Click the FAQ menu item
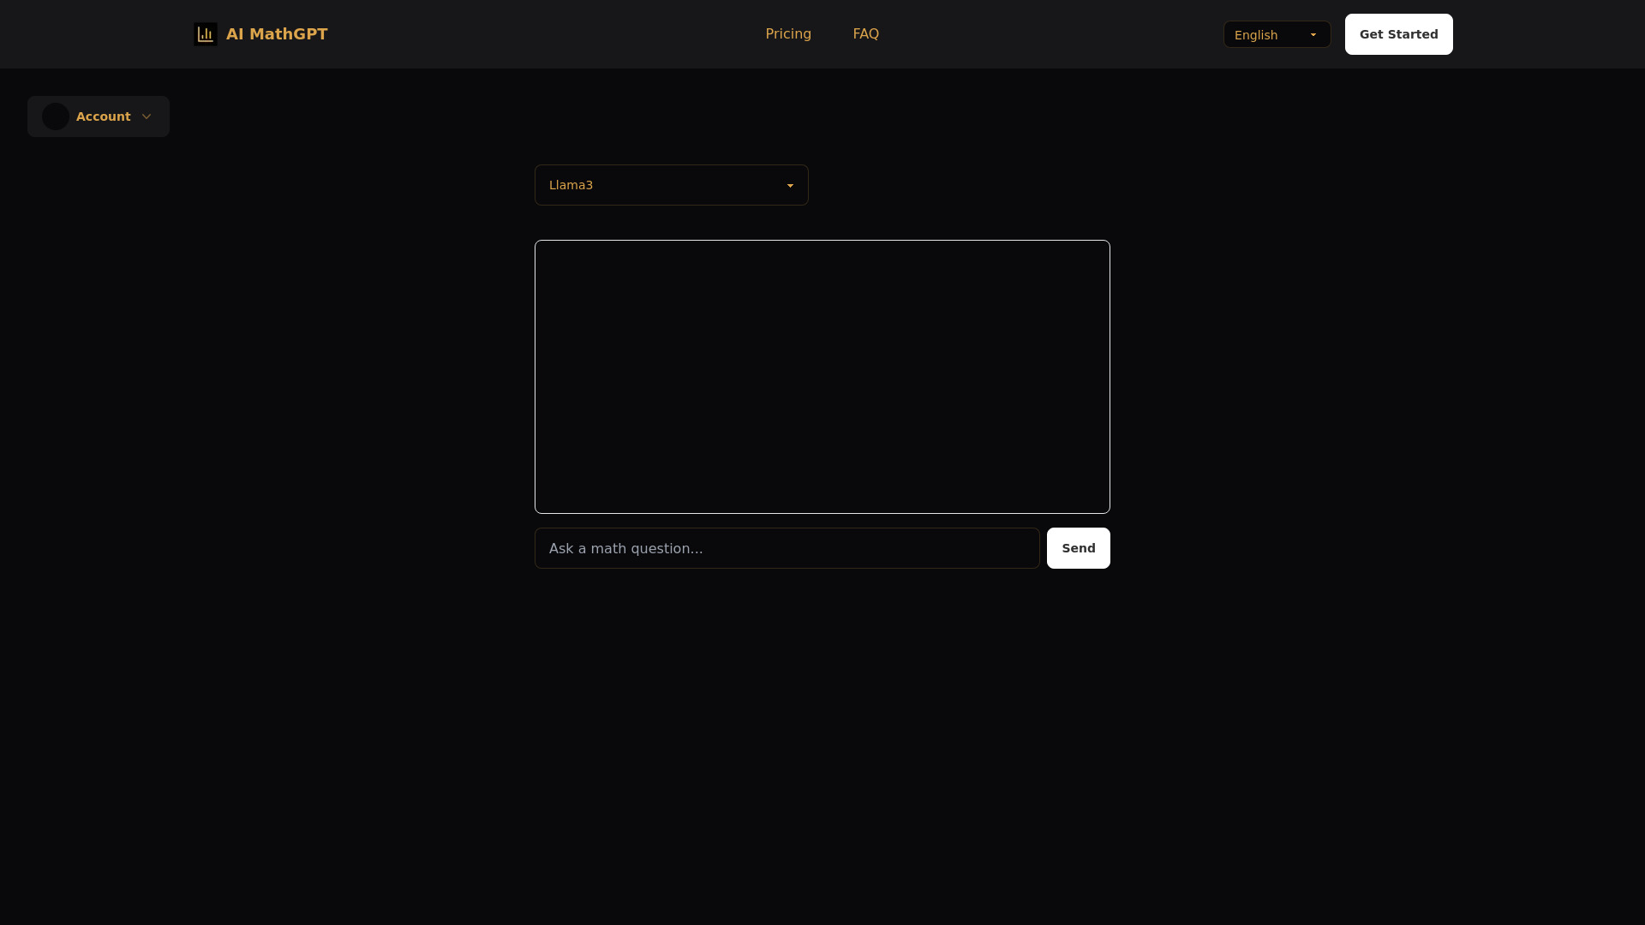Screen dimensions: 1645x925 [x=865, y=34]
